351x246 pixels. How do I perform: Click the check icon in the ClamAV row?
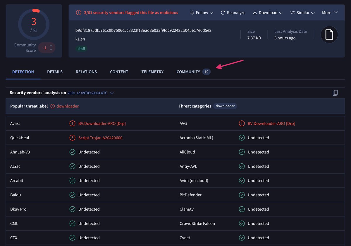(x=242, y=209)
